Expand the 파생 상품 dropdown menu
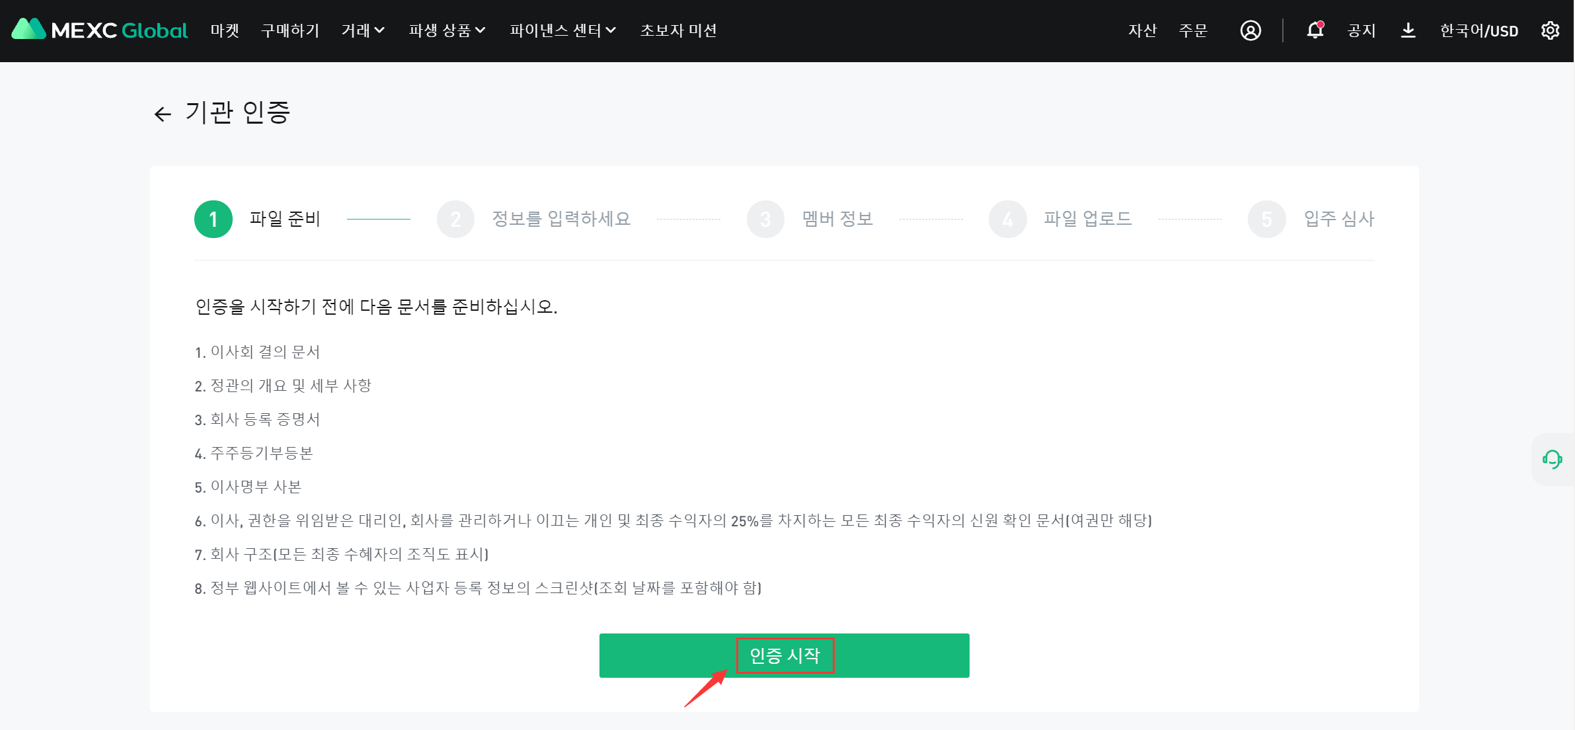1575x730 pixels. 447,30
